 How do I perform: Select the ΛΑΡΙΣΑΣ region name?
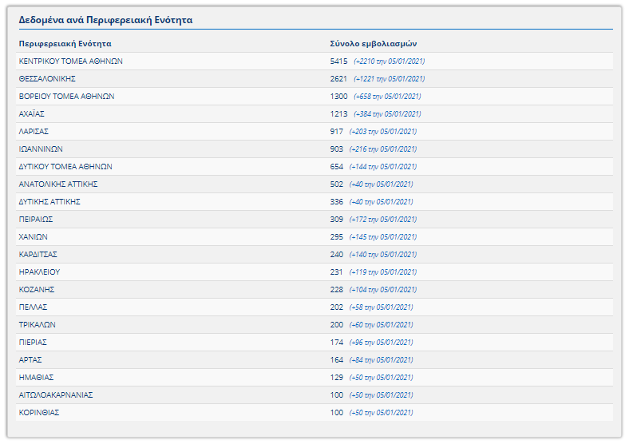35,131
